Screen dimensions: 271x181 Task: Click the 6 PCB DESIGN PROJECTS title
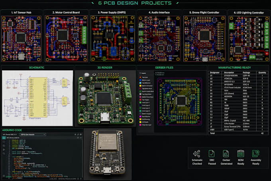tap(135, 3)
